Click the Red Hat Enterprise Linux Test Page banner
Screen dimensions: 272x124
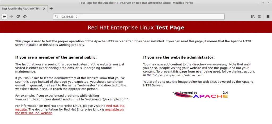(136, 27)
